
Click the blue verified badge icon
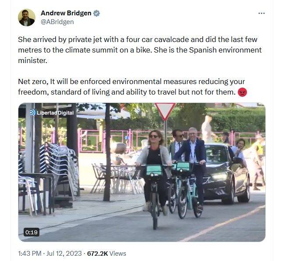click(x=96, y=13)
